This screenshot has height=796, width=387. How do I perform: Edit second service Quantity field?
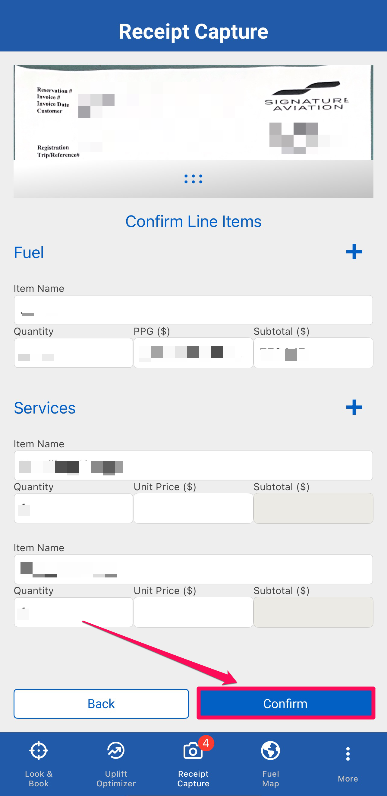(x=74, y=612)
